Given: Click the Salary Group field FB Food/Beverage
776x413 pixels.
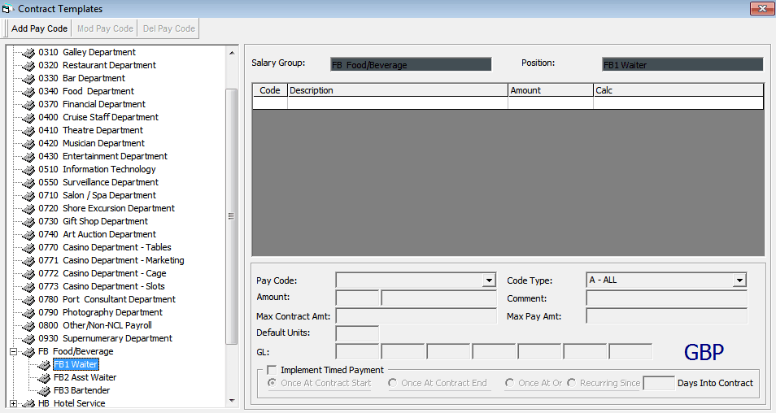Looking at the screenshot, I should [x=412, y=64].
